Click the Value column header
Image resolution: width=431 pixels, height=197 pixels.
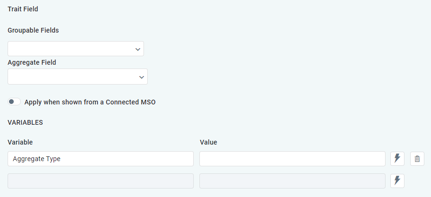pyautogui.click(x=208, y=142)
